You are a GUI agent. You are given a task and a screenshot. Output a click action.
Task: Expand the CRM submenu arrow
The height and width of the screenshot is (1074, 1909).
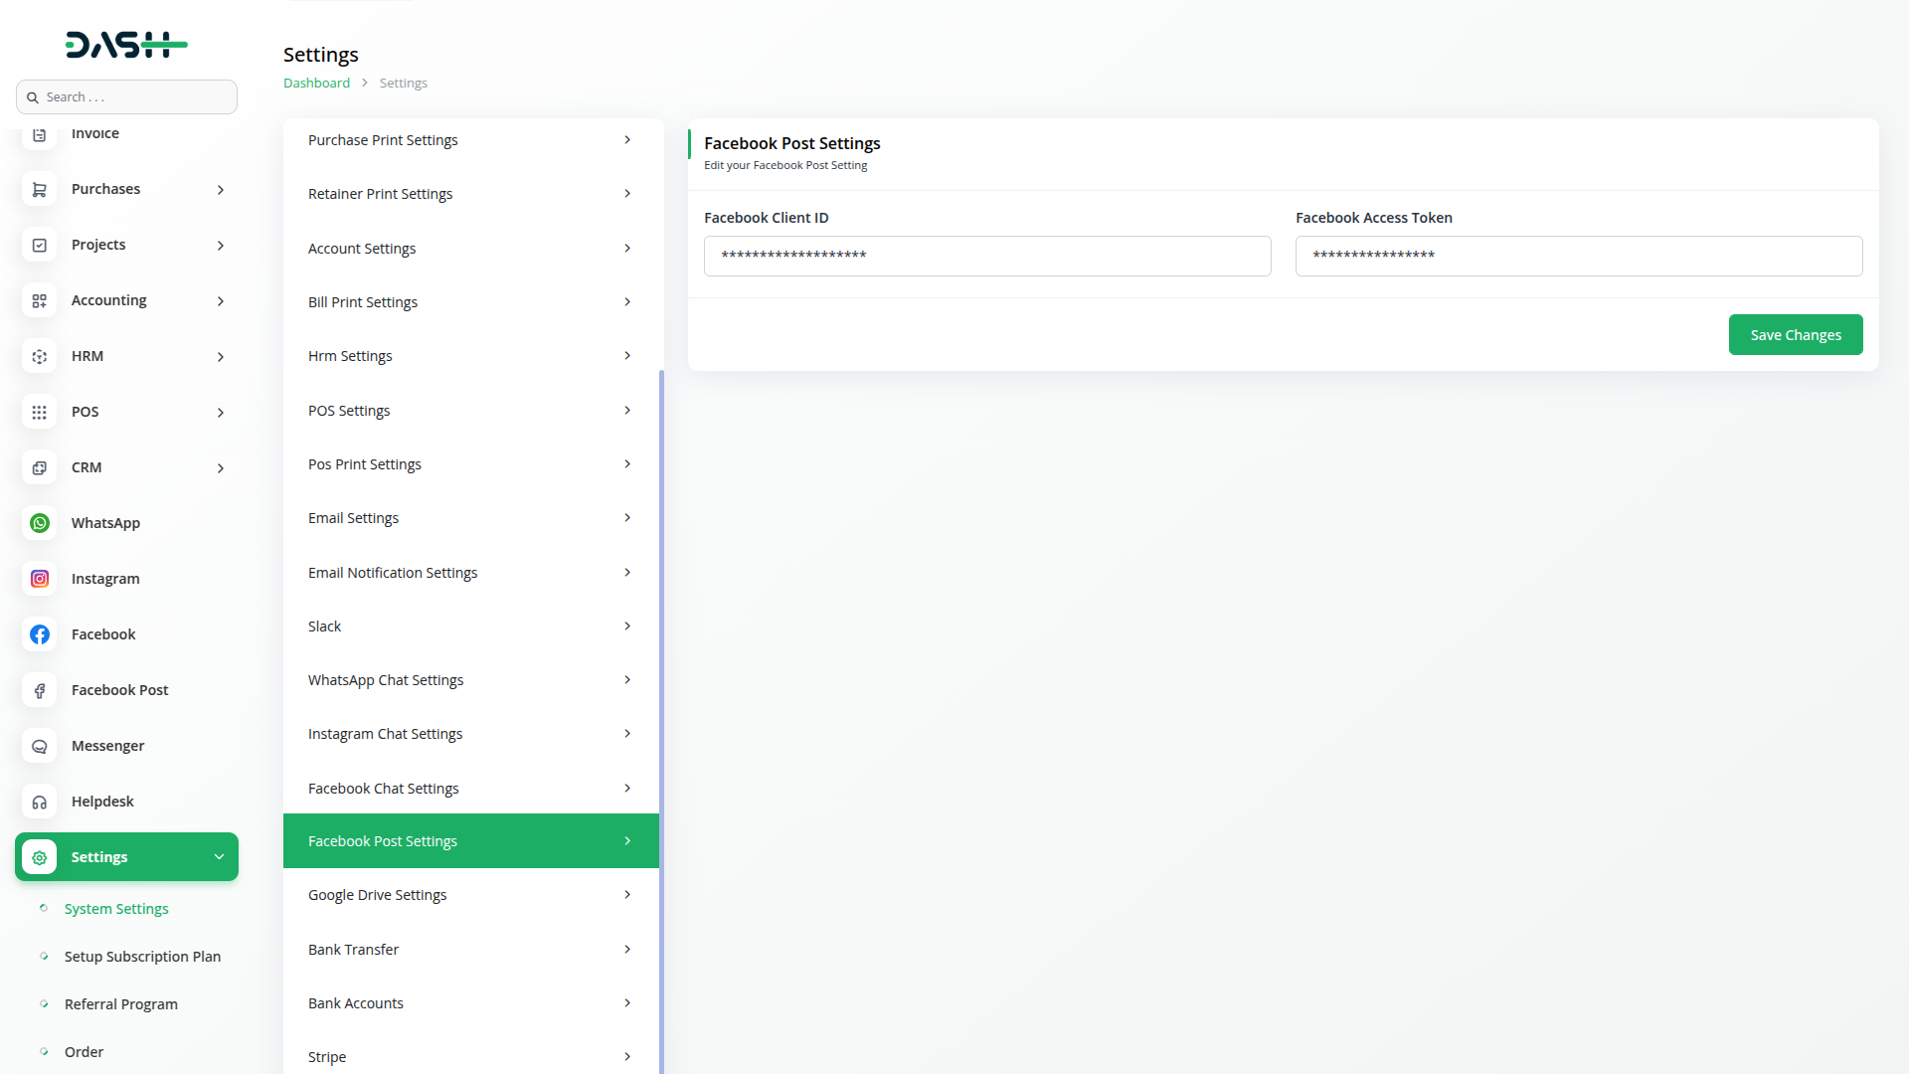(221, 468)
